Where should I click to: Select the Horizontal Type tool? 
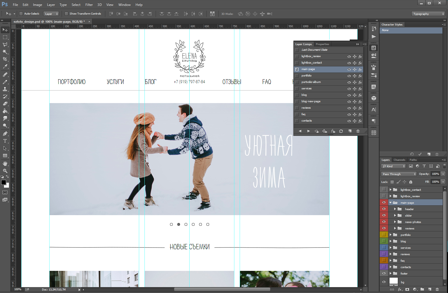5,141
